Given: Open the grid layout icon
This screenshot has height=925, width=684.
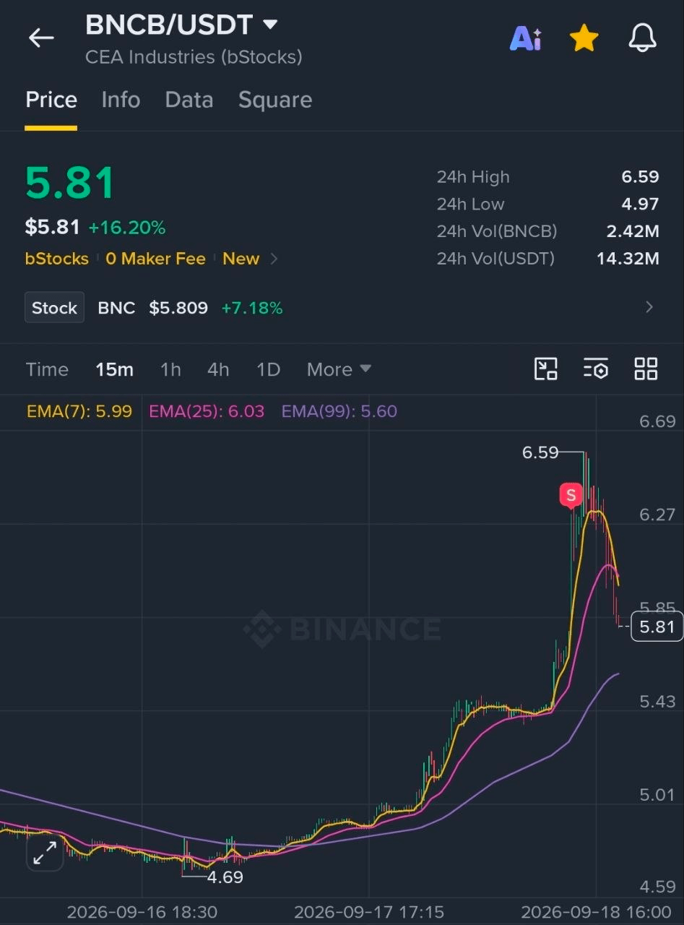Looking at the screenshot, I should pos(646,369).
